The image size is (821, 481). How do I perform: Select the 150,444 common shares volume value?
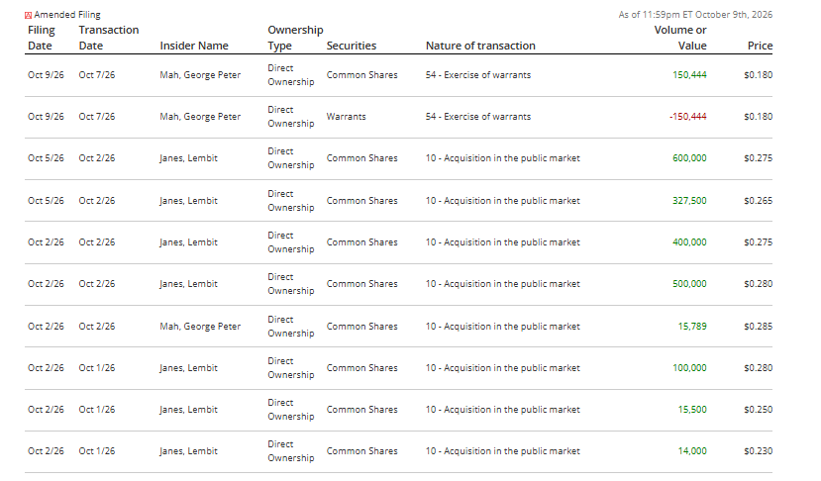(689, 75)
